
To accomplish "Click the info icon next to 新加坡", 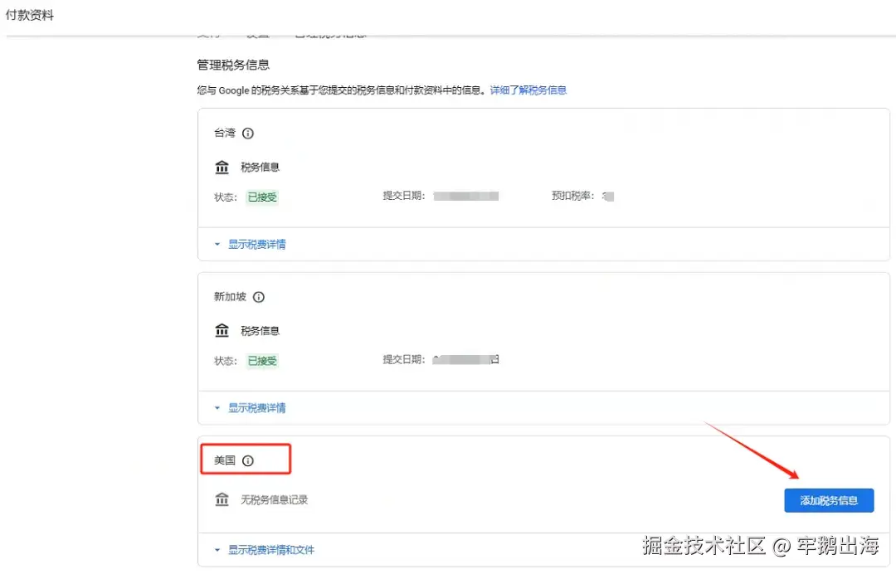I will pos(258,297).
